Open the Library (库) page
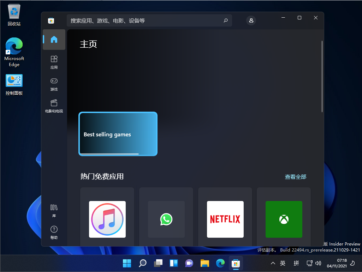 [54, 211]
